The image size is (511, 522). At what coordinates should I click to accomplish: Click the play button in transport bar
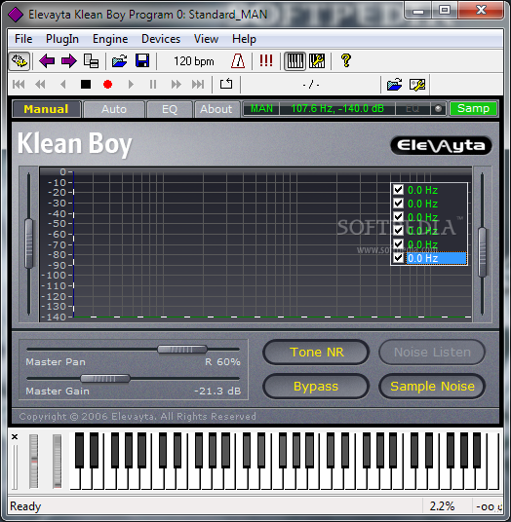pyautogui.click(x=131, y=85)
